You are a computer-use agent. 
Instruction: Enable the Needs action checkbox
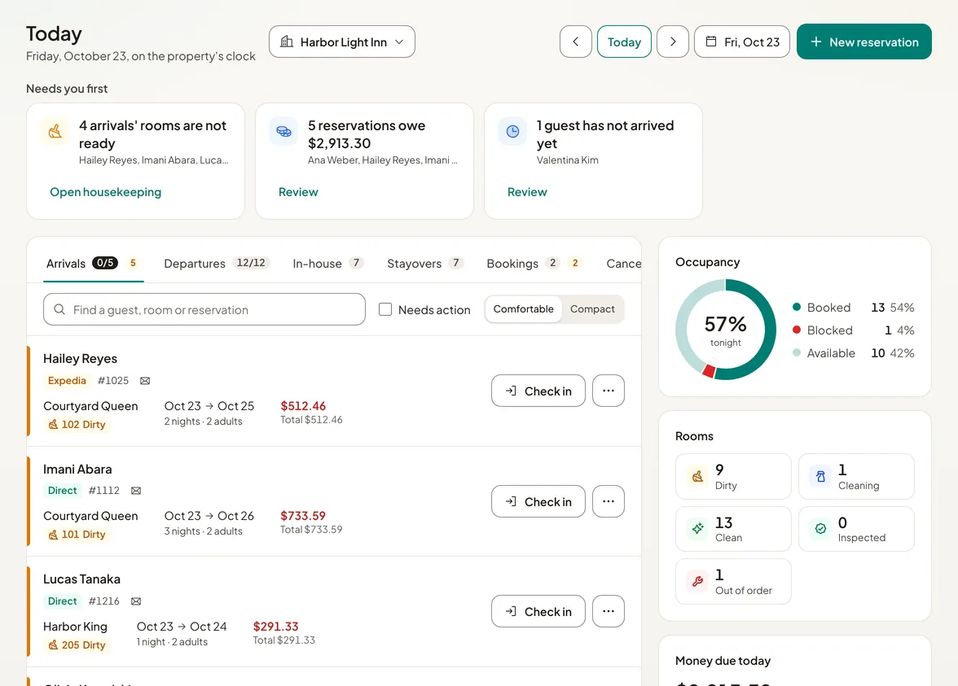[385, 309]
